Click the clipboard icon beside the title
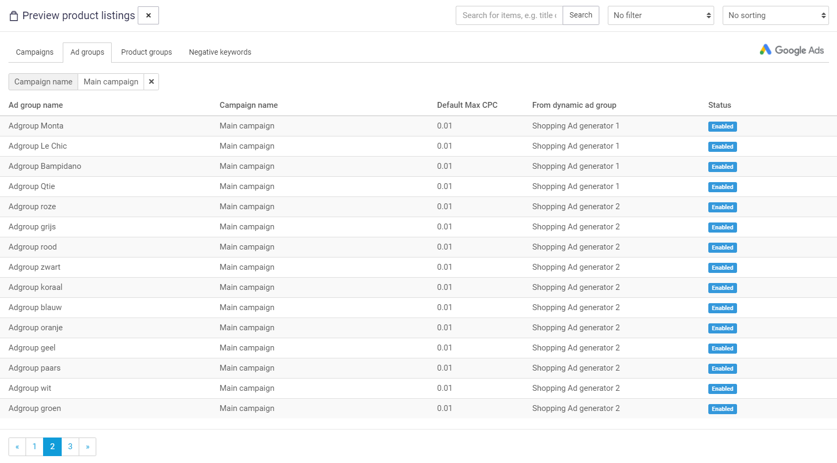 point(14,16)
